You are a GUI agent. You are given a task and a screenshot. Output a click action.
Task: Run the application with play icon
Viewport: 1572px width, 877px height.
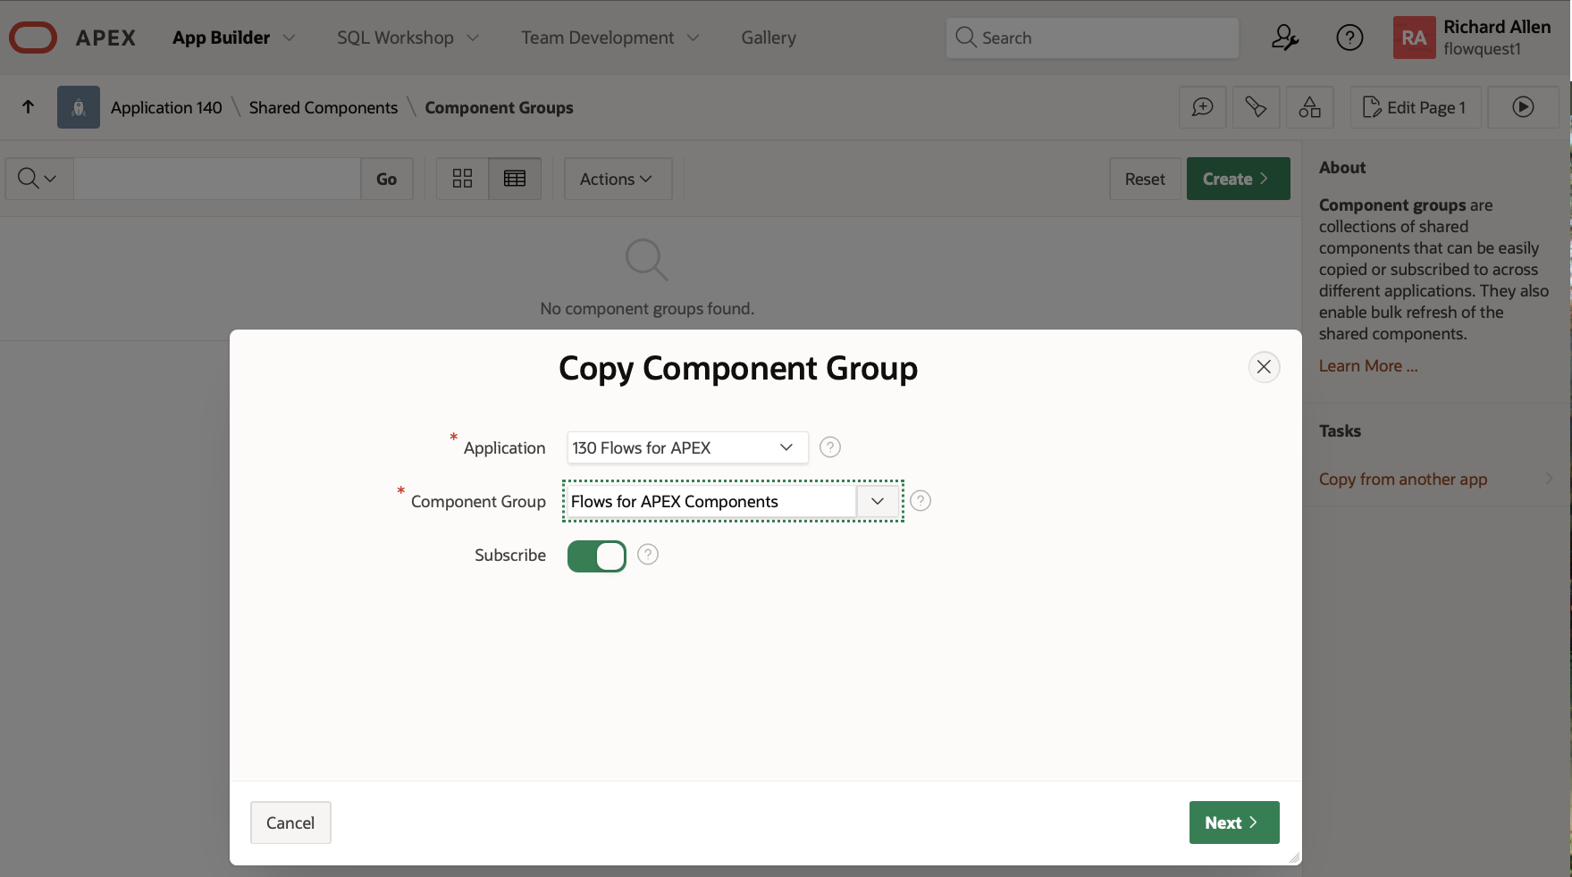(1523, 107)
